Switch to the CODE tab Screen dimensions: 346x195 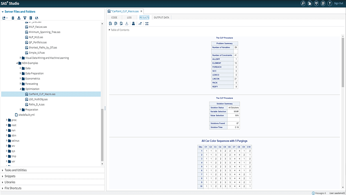tap(114, 18)
